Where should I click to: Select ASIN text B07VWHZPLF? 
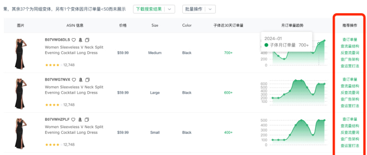57,119
